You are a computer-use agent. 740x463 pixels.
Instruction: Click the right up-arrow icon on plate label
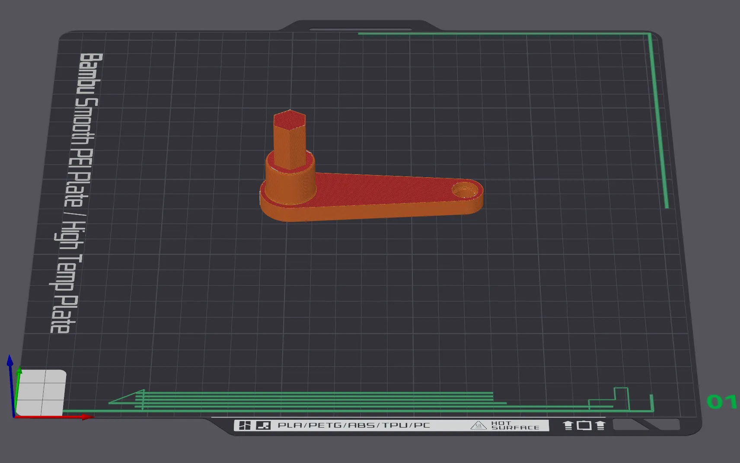pos(600,425)
